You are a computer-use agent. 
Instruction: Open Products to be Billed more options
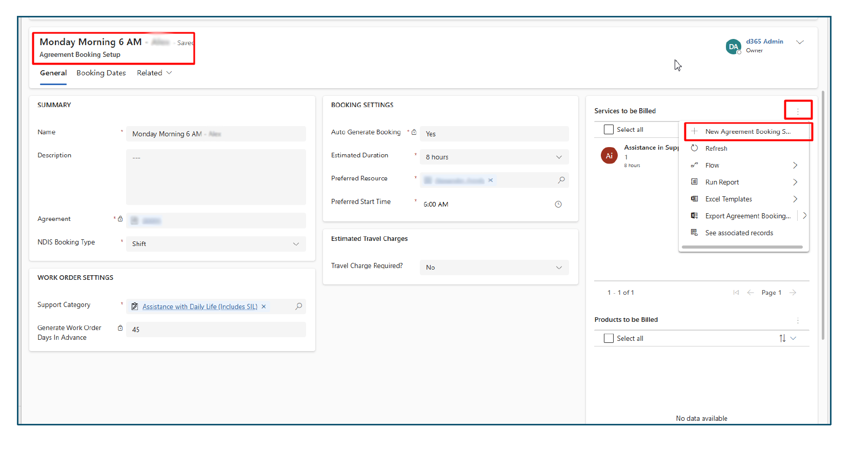click(x=798, y=320)
